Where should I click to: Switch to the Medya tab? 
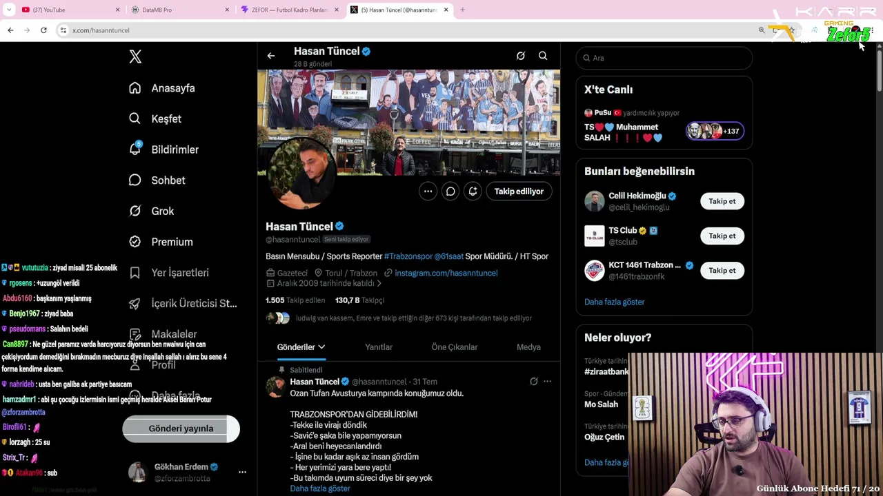click(x=528, y=347)
